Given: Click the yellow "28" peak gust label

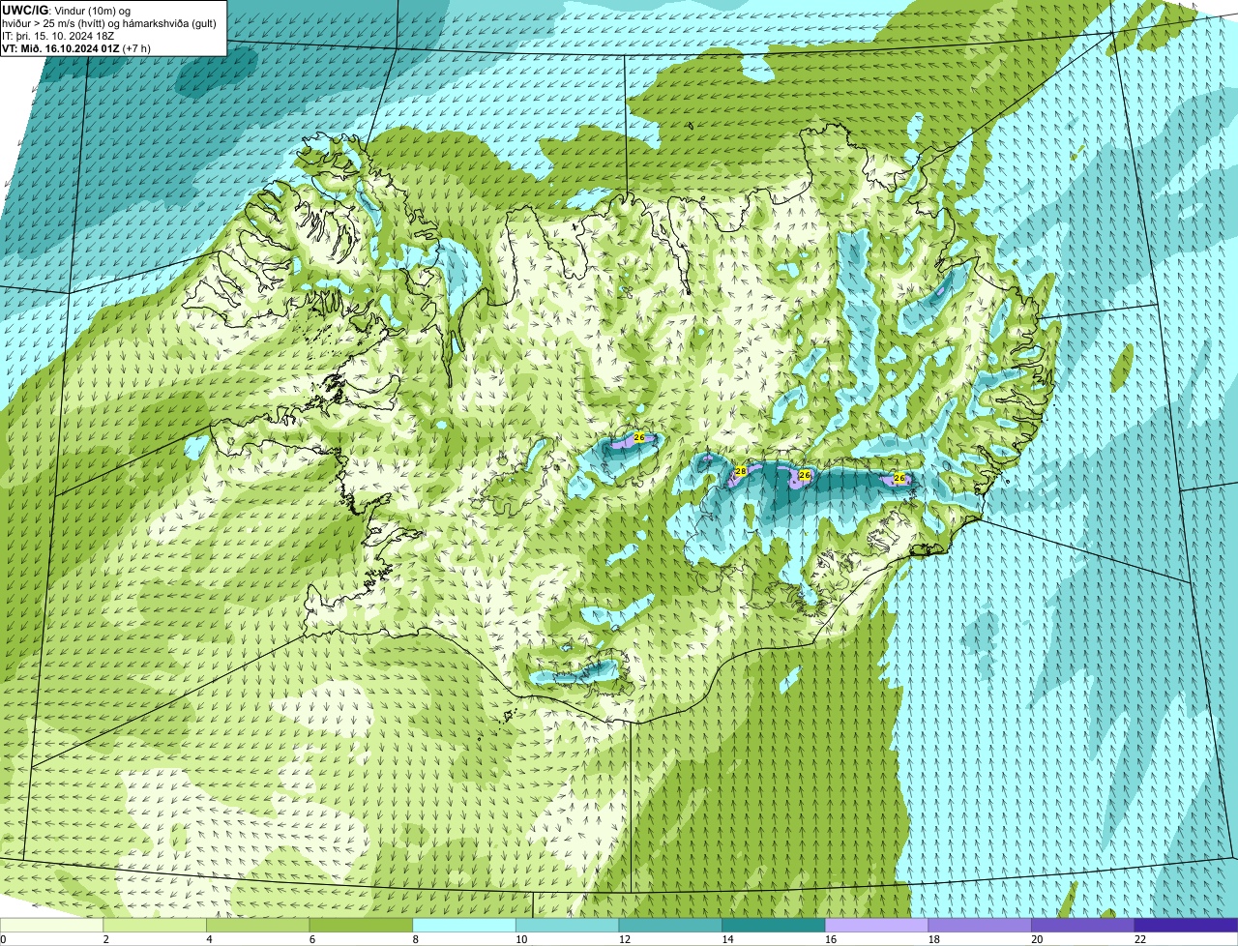Looking at the screenshot, I should point(741,471).
